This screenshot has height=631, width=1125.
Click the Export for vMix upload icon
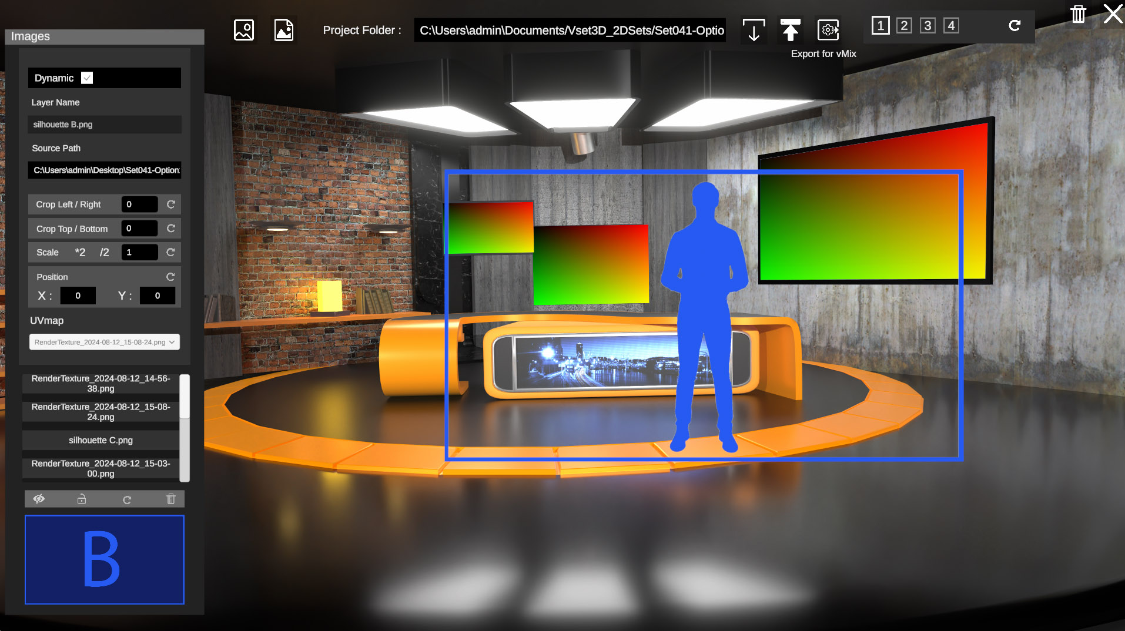coord(790,30)
